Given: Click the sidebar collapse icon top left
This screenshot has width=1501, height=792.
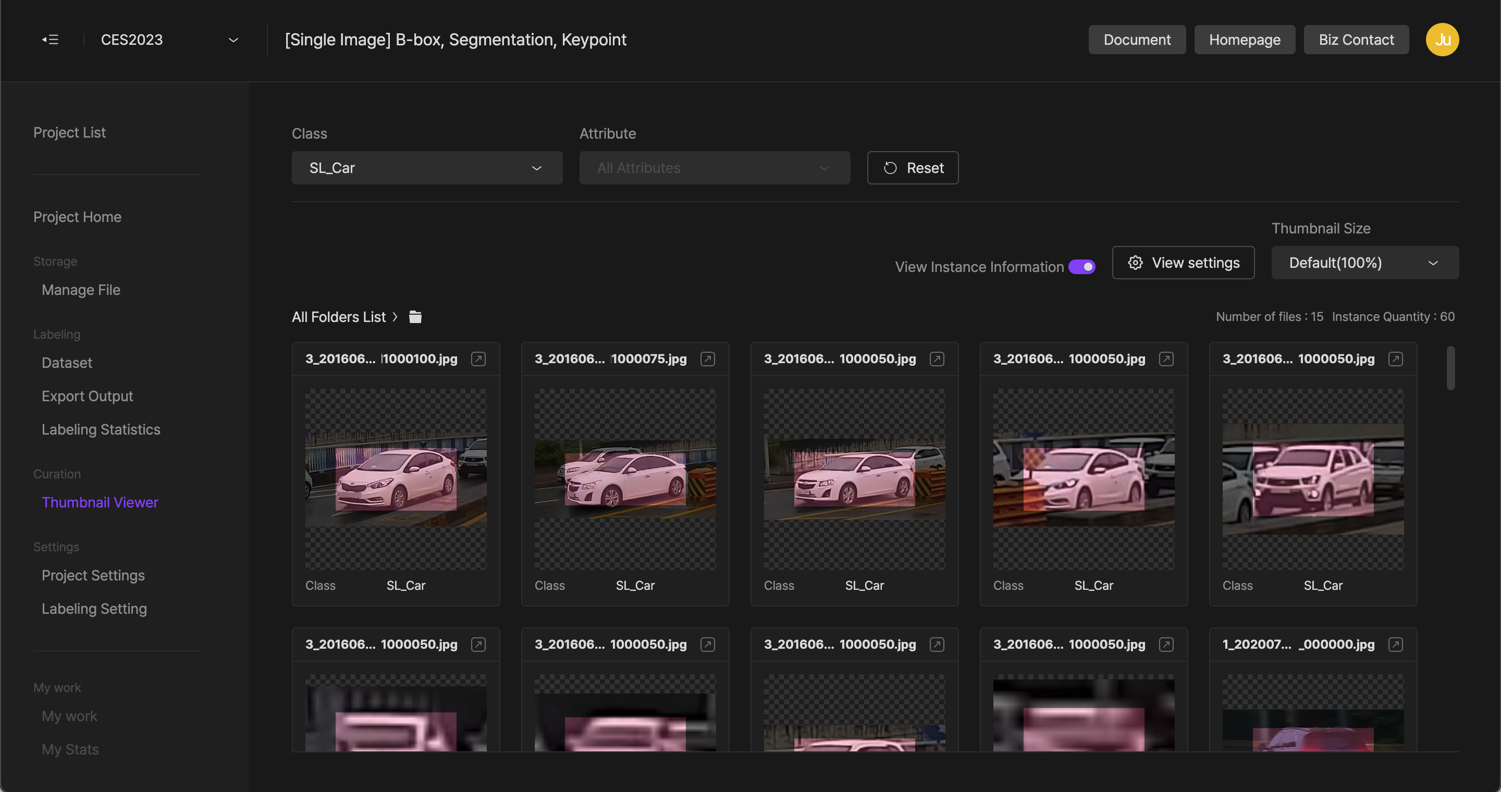Looking at the screenshot, I should (x=51, y=39).
